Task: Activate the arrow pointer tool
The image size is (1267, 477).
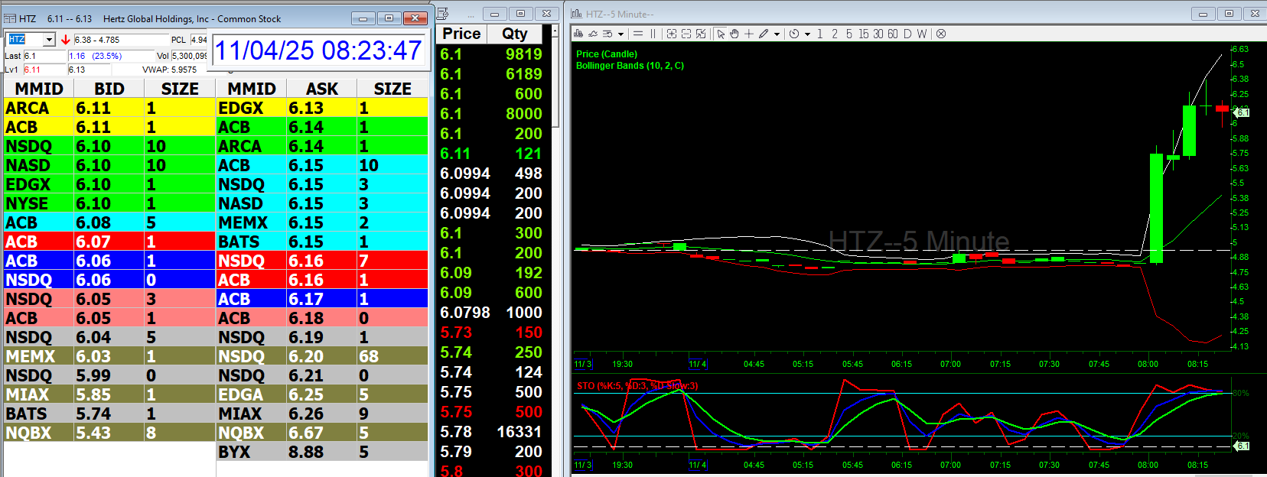Action: click(721, 34)
